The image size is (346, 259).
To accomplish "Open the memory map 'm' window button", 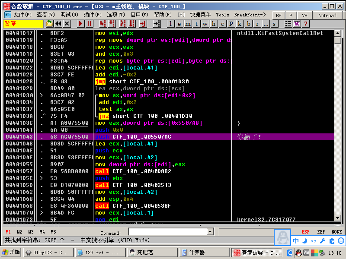I will point(188,24).
